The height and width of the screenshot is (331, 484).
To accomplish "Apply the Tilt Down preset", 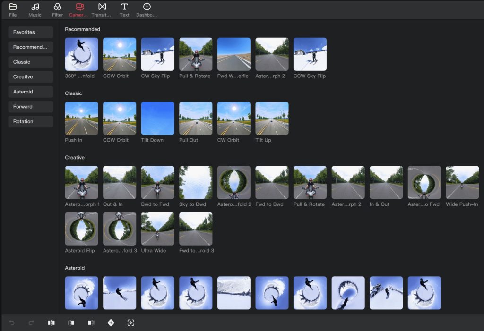I will click(158, 119).
